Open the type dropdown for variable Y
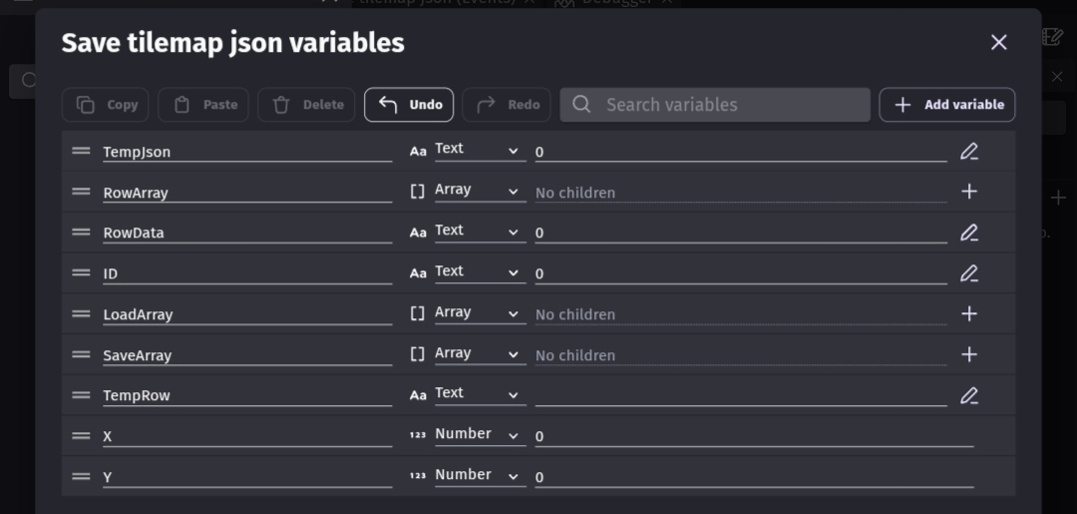Image resolution: width=1077 pixels, height=514 pixels. tap(479, 476)
